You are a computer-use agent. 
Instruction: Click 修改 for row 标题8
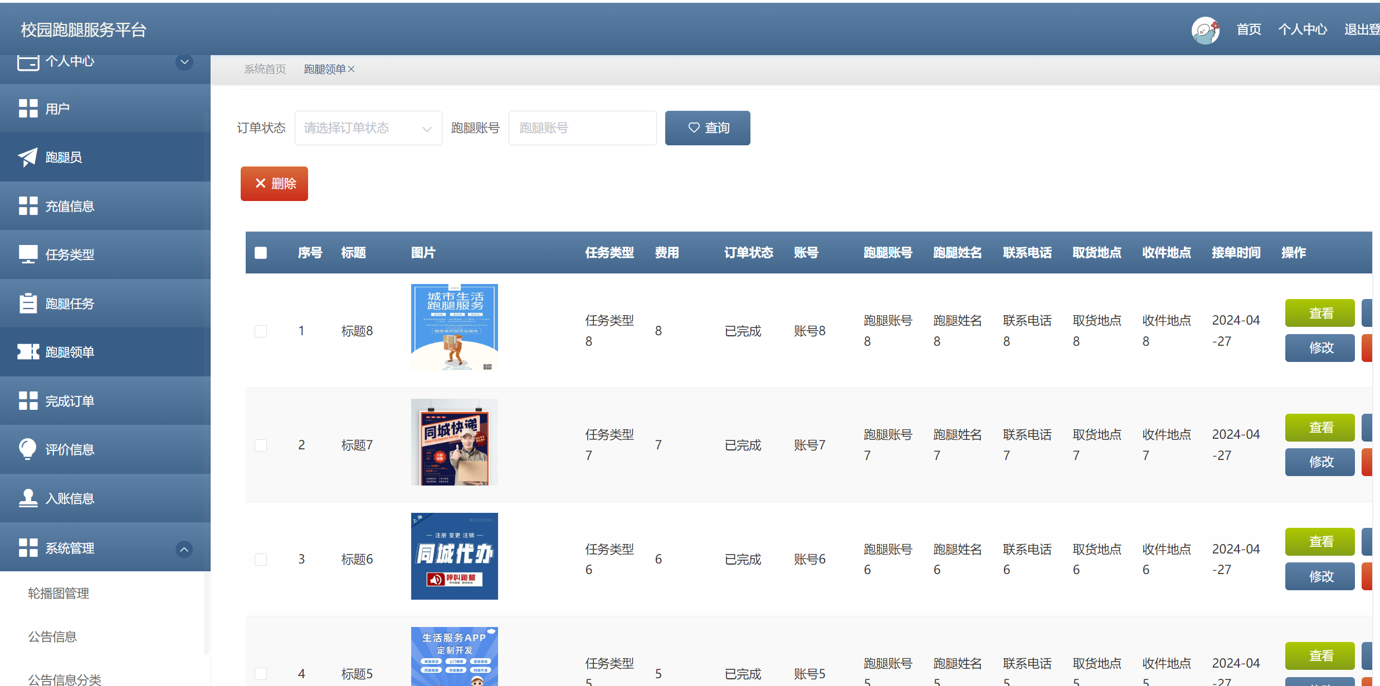pos(1320,348)
